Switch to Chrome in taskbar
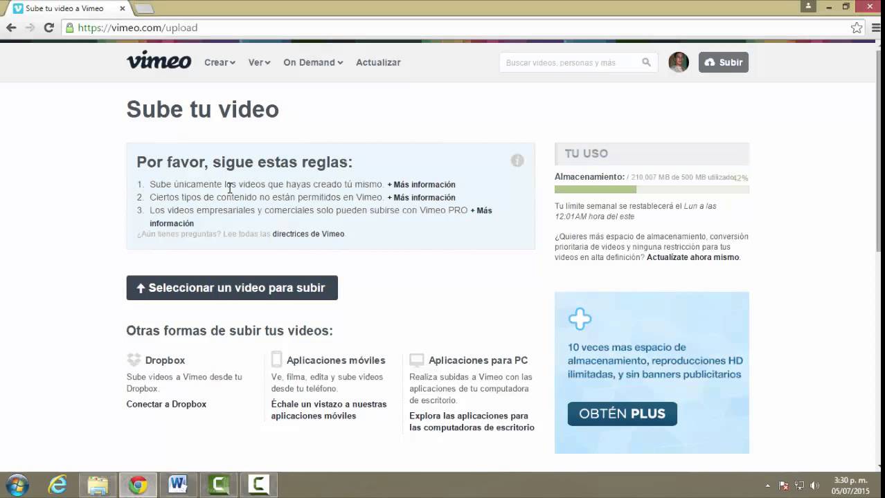The height and width of the screenshot is (498, 885). pos(138,485)
